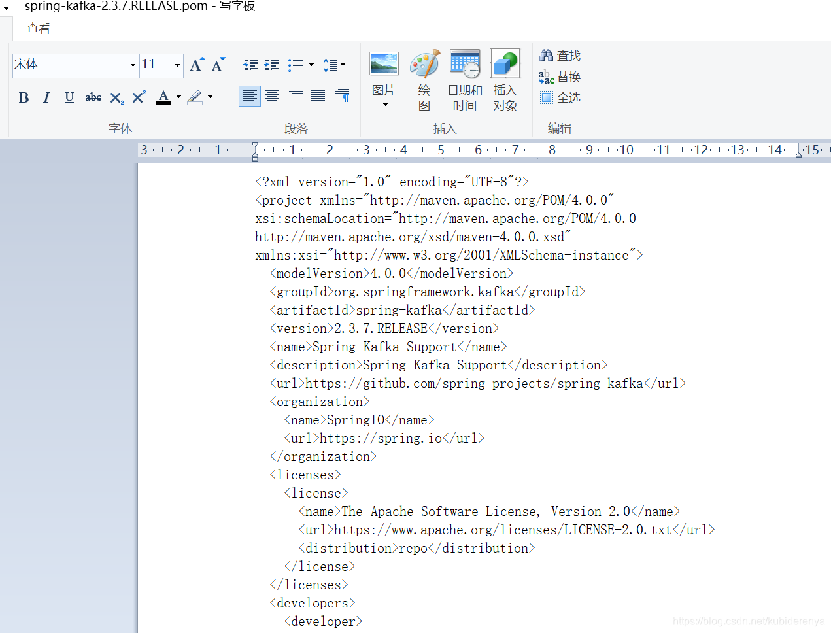Open line spacing options

(331, 65)
